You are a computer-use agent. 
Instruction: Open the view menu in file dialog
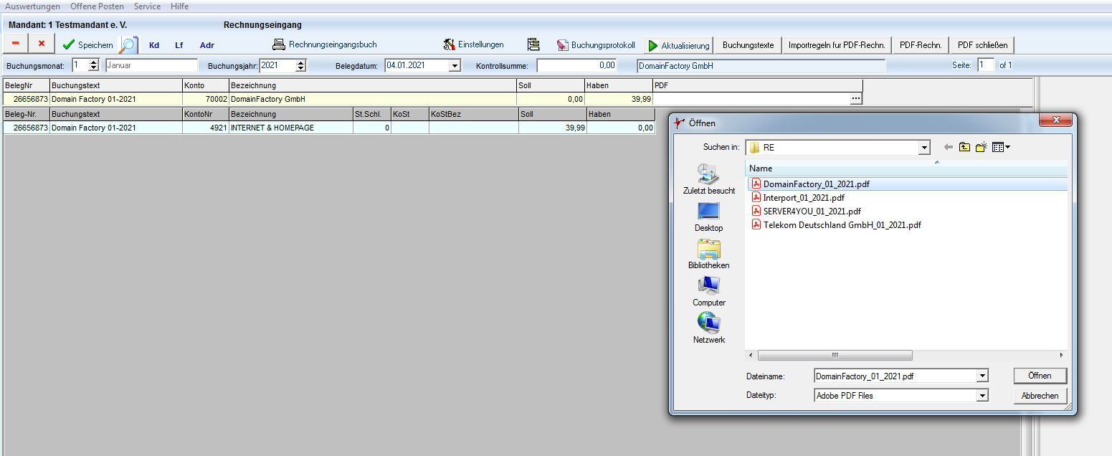pos(1001,147)
